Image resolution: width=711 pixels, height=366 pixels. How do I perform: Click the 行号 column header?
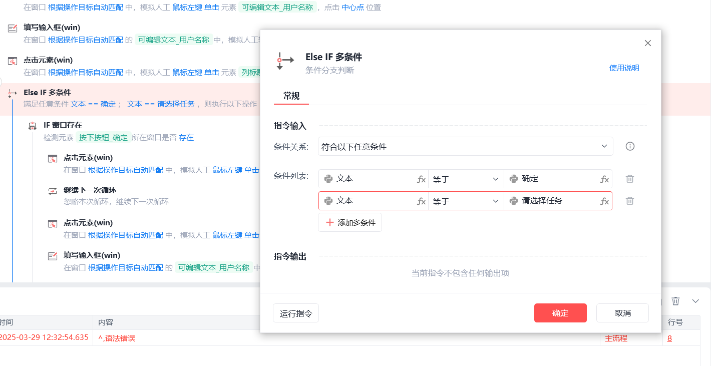coord(675,322)
